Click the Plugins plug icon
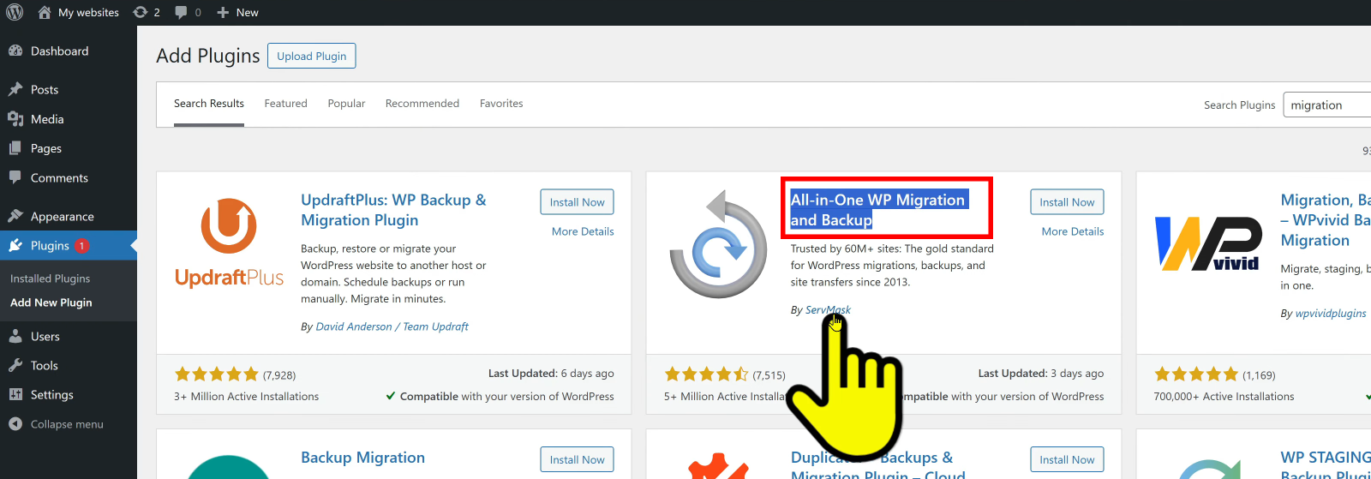This screenshot has height=479, width=1371. pyautogui.click(x=15, y=245)
